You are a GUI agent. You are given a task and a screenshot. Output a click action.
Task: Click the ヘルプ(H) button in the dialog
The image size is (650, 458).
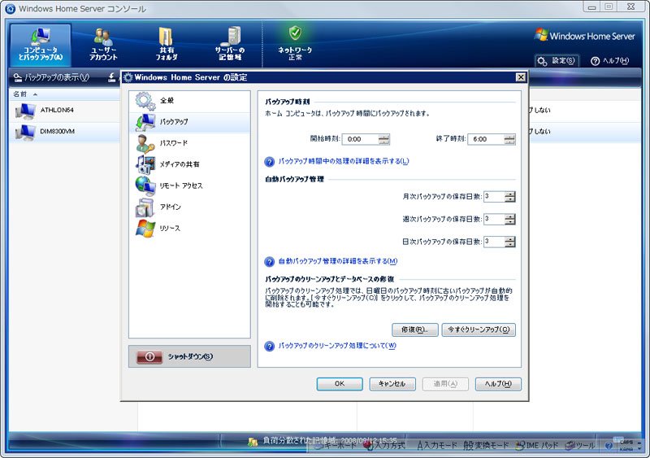[x=498, y=384]
